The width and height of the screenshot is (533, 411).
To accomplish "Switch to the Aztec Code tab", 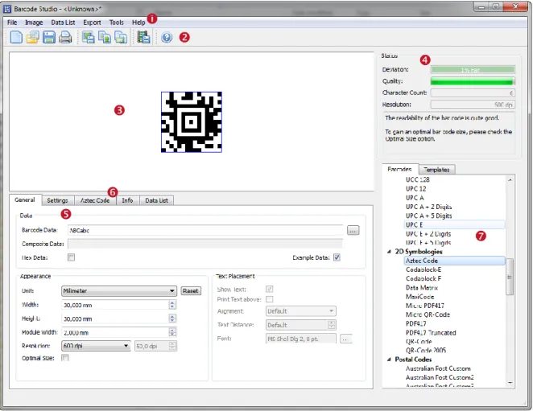I will pos(95,200).
